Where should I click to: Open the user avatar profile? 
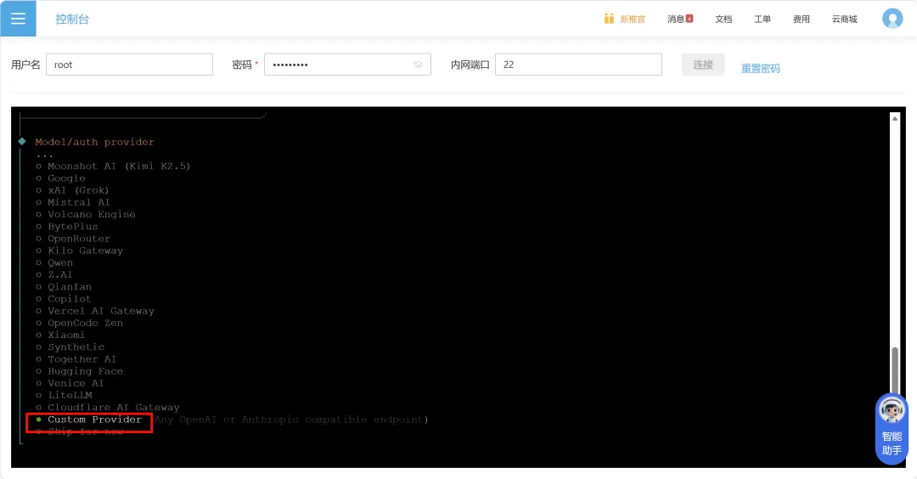point(892,19)
